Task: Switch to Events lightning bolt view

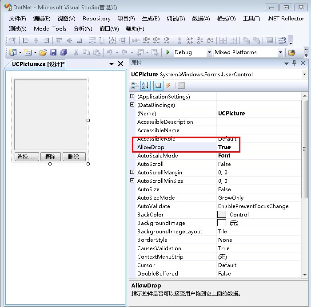Action: [x=168, y=86]
